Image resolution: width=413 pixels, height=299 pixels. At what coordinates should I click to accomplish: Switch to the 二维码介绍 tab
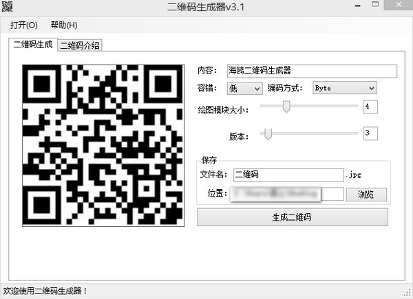[80, 45]
